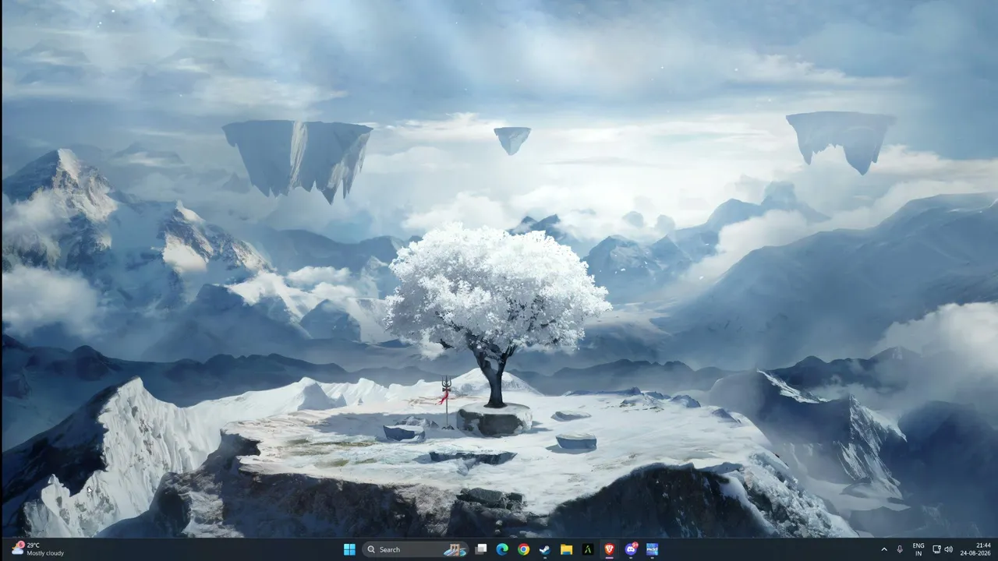Click the taskbar Search box
Viewport: 998px width, 561px height.
pos(416,549)
